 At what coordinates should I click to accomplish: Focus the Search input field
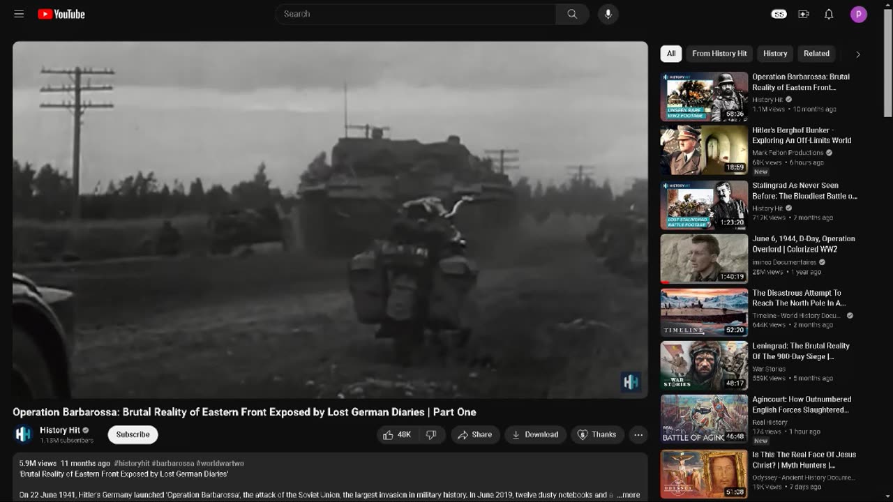click(416, 14)
